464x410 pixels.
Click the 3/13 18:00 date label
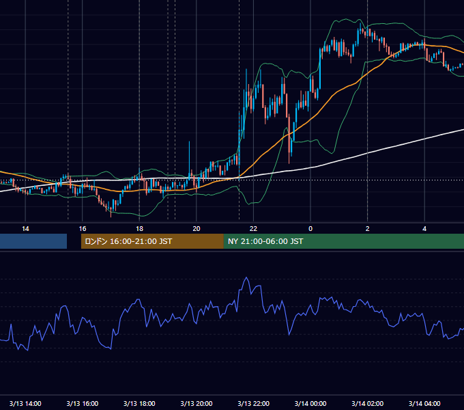point(139,403)
